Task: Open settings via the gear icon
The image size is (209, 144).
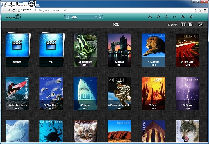Action: 191,17
